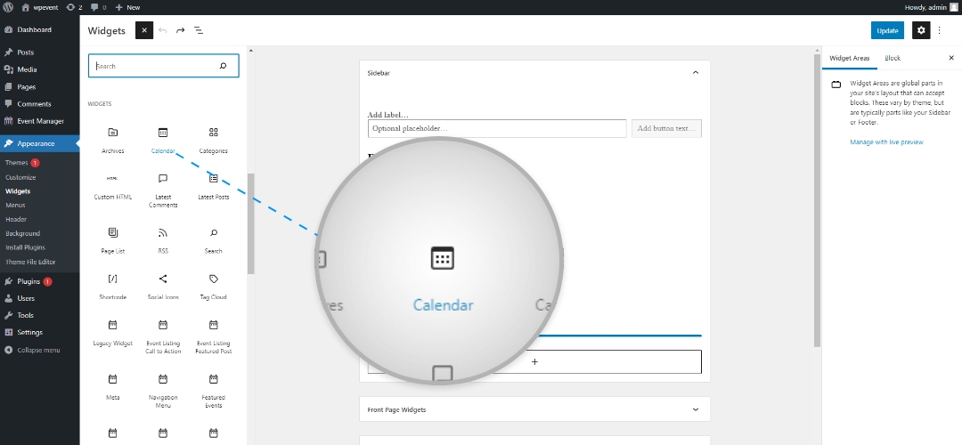
Task: Click the block list scrollbar
Action: point(251,222)
